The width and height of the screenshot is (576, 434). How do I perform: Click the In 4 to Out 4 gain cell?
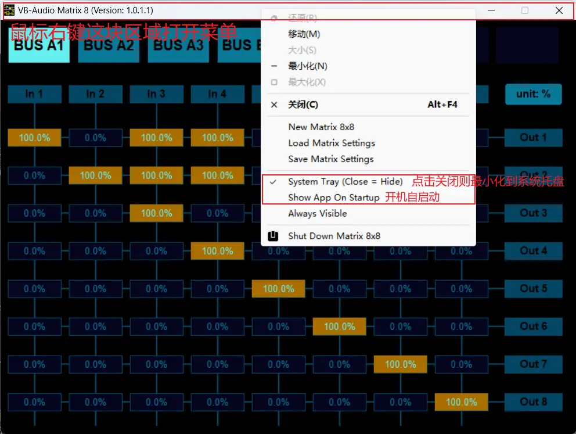[x=217, y=251]
